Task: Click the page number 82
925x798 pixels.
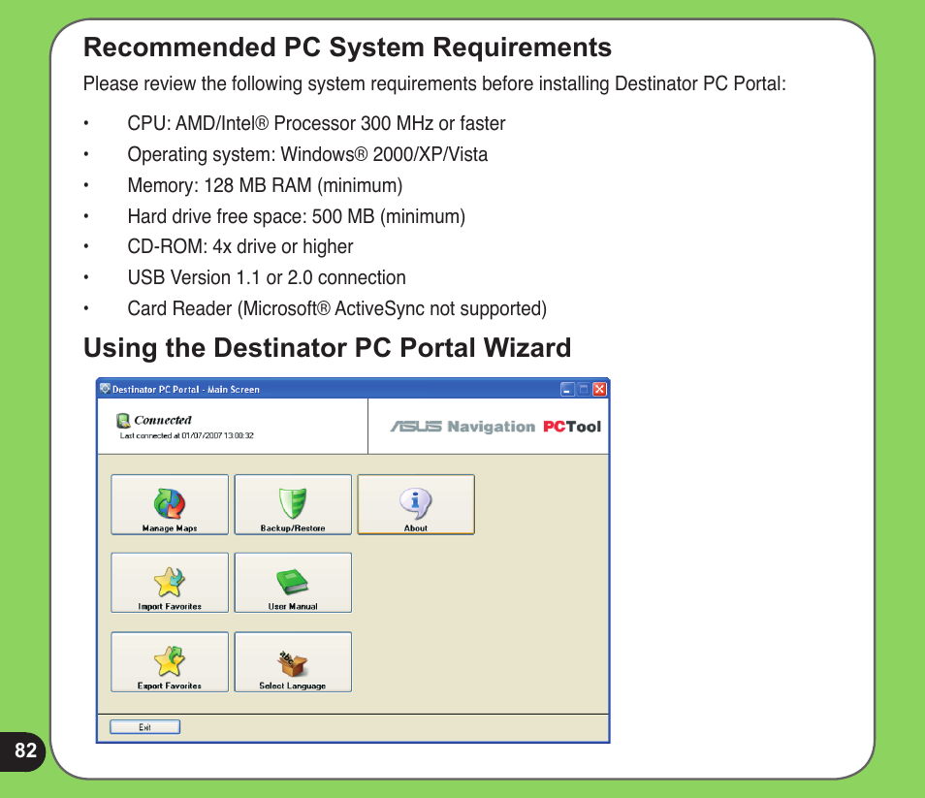Action: pos(25,750)
